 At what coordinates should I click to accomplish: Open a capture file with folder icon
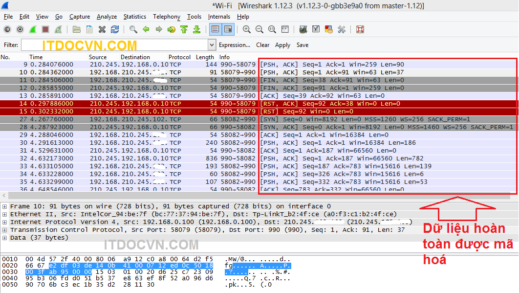pyautogui.click(x=77, y=29)
